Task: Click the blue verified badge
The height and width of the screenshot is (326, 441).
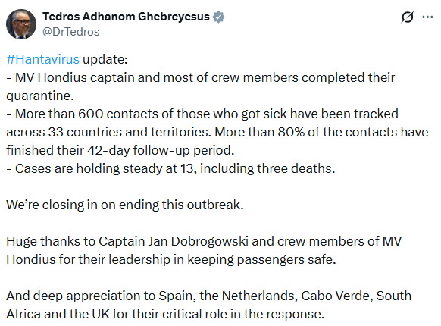Action: point(218,17)
